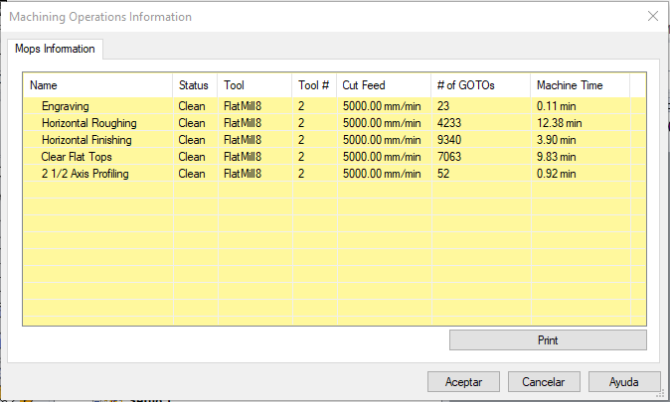Viewport: 670px width, 402px height.
Task: Sort by # of GOTOs column
Action: [478, 85]
